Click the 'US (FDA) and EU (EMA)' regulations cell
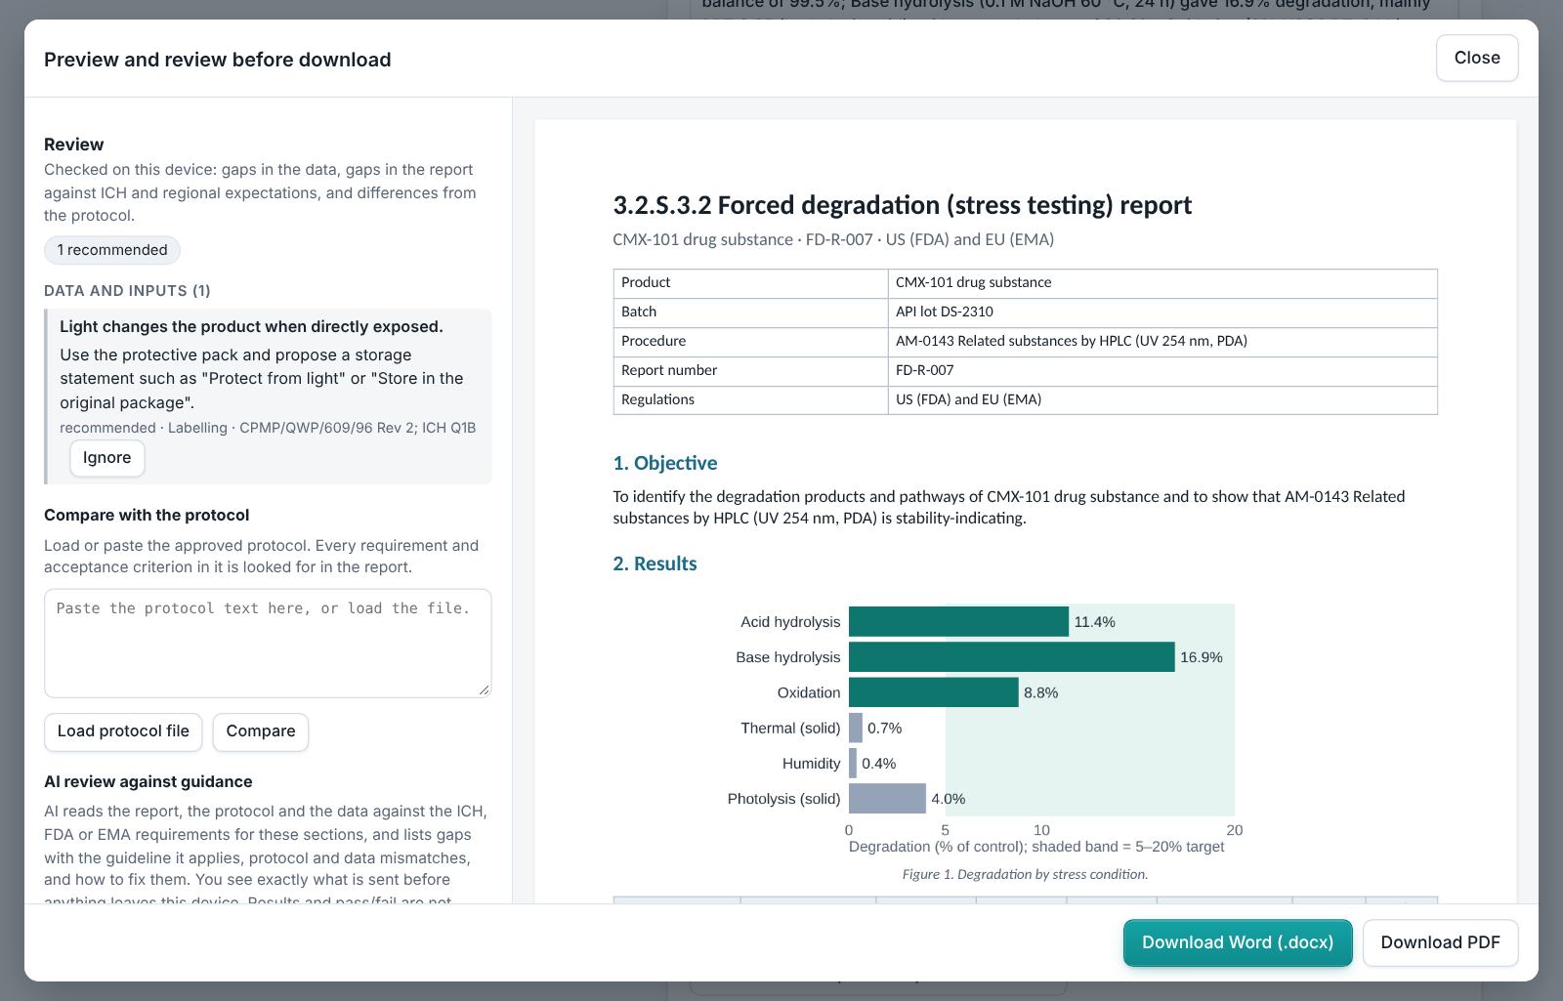The width and height of the screenshot is (1563, 1001). coord(1162,400)
